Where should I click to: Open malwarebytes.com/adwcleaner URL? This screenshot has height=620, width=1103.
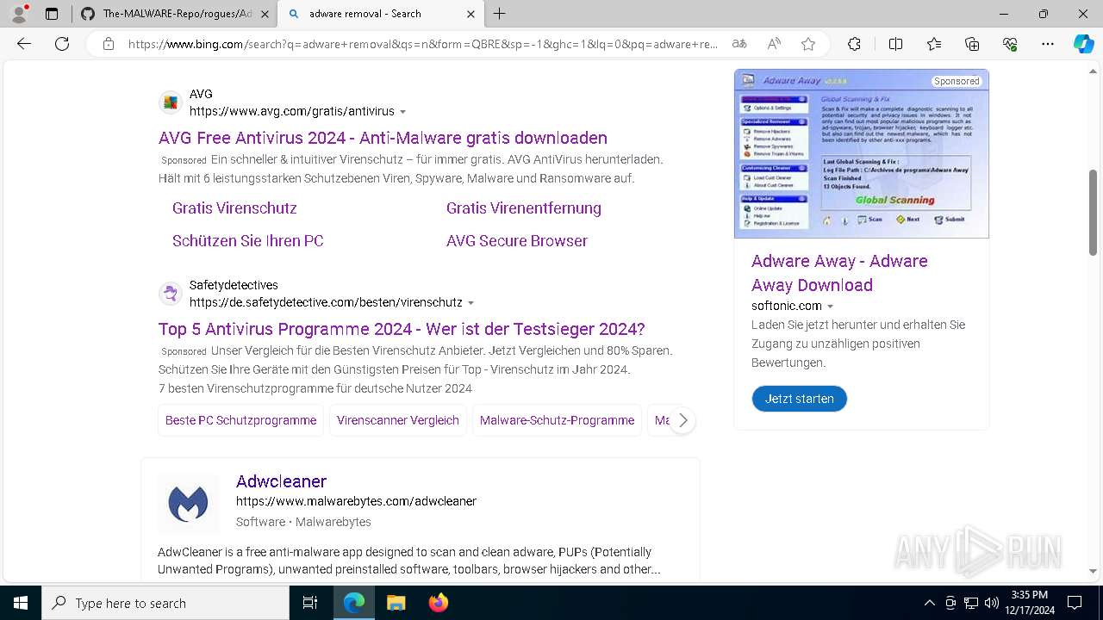click(x=356, y=501)
